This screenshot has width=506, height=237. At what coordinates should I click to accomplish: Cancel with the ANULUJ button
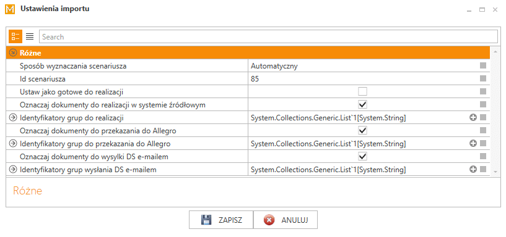286,220
